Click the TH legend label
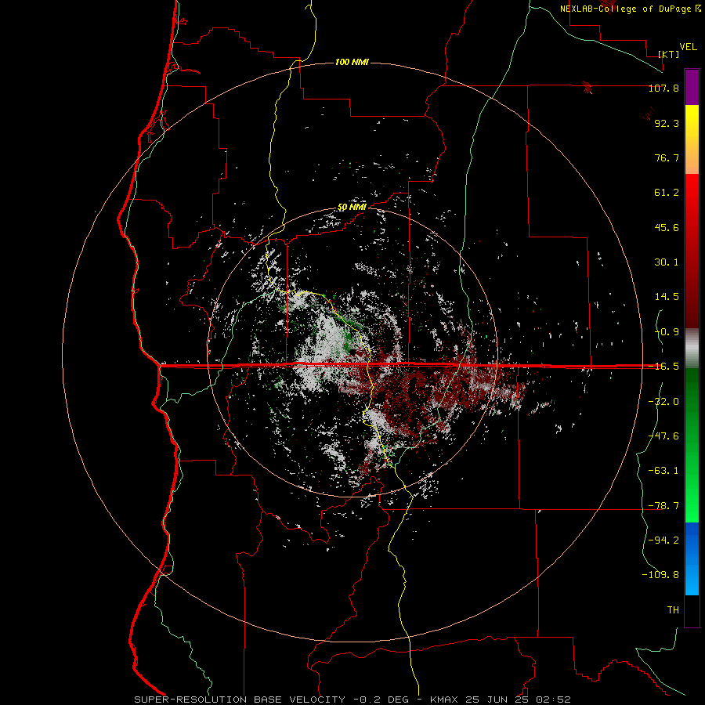The width and height of the screenshot is (705, 705). click(x=673, y=609)
